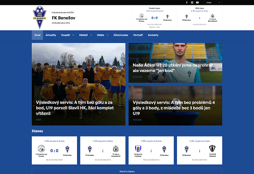Image resolution: width=254 pixels, height=174 pixels.
Task: Open the Aktuality navigation item
Action: point(51,35)
